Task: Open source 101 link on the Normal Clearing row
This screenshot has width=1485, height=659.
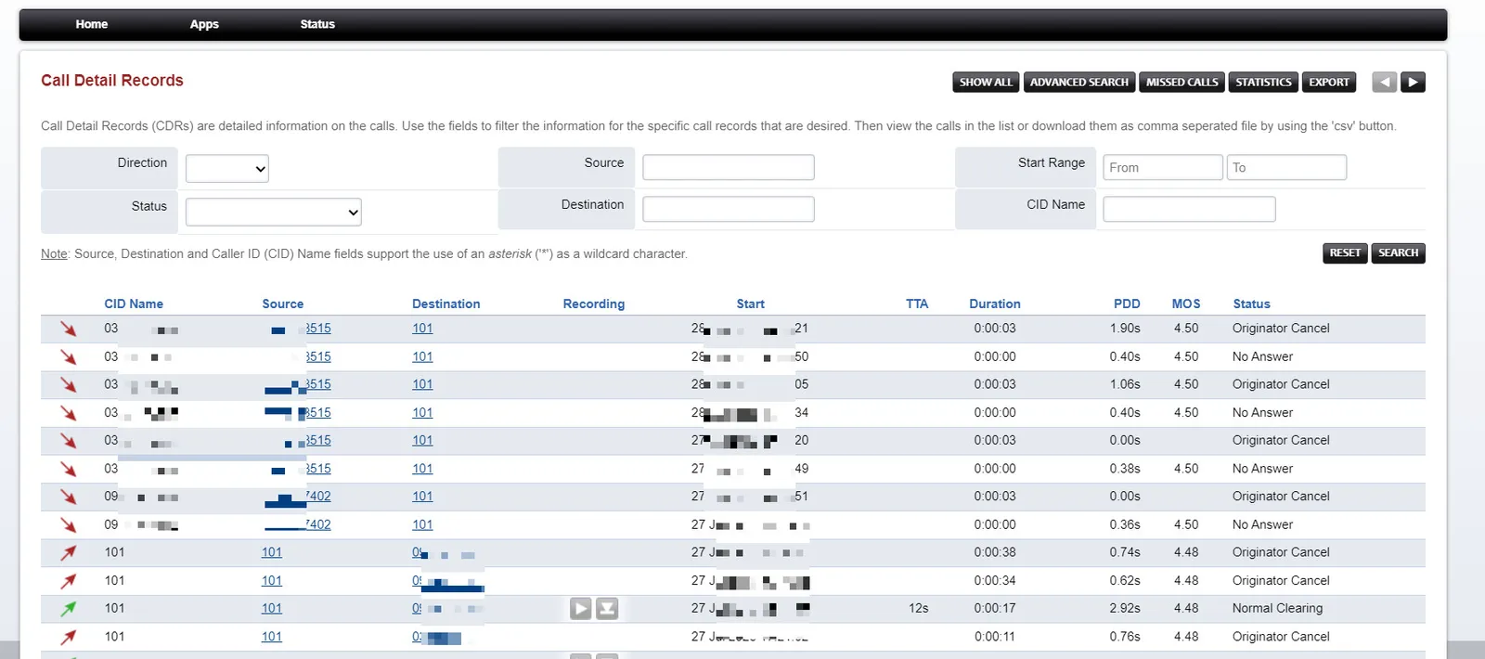Action: pyautogui.click(x=271, y=609)
